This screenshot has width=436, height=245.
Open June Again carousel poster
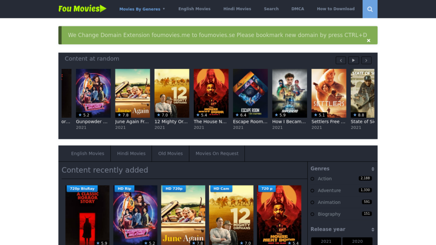tap(132, 93)
